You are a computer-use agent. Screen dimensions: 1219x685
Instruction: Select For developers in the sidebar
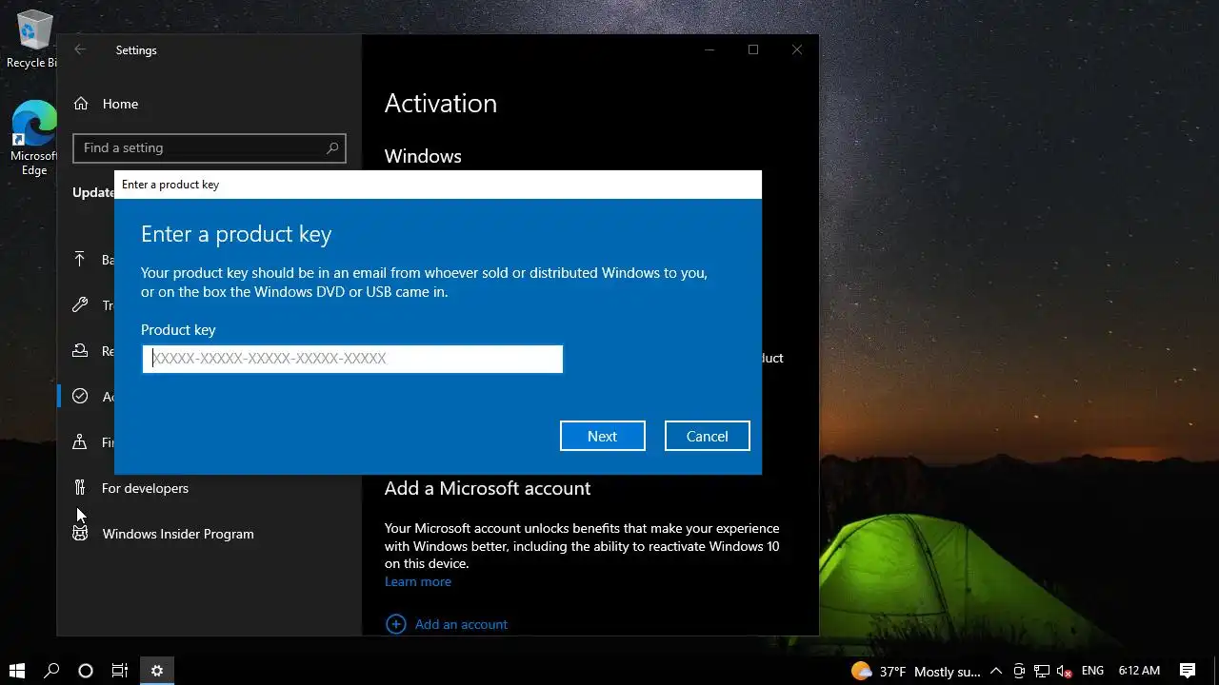pyautogui.click(x=145, y=488)
